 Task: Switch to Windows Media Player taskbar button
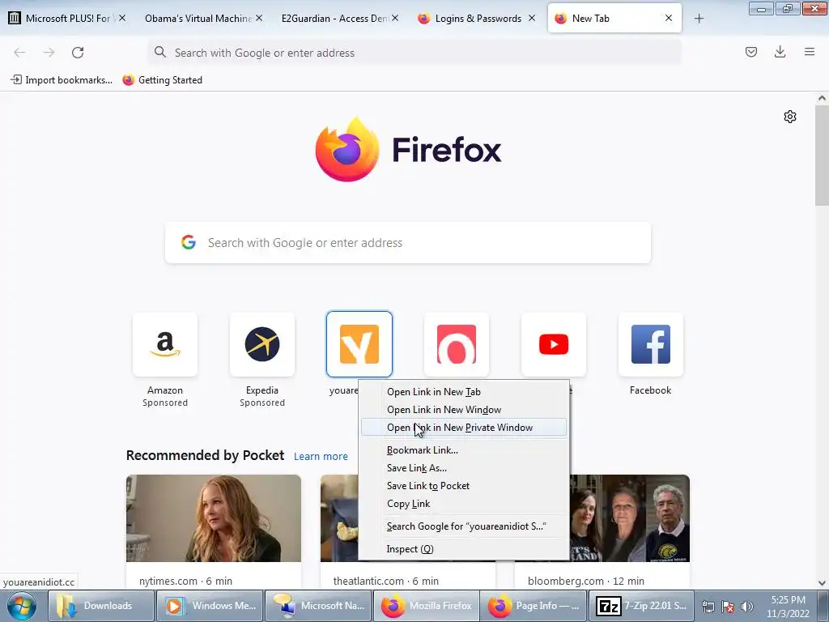click(x=210, y=606)
